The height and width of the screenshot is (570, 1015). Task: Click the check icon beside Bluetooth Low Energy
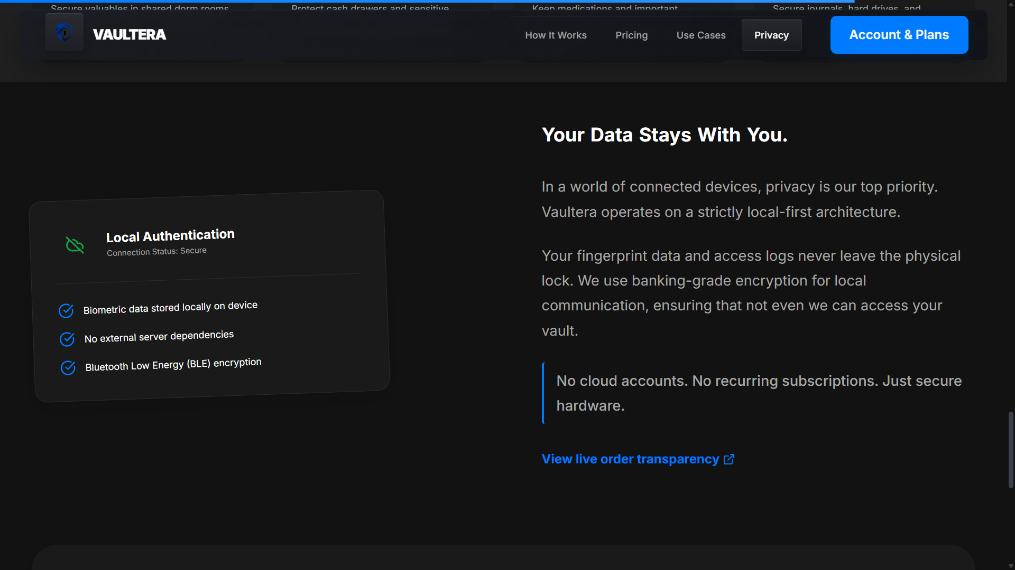(68, 367)
